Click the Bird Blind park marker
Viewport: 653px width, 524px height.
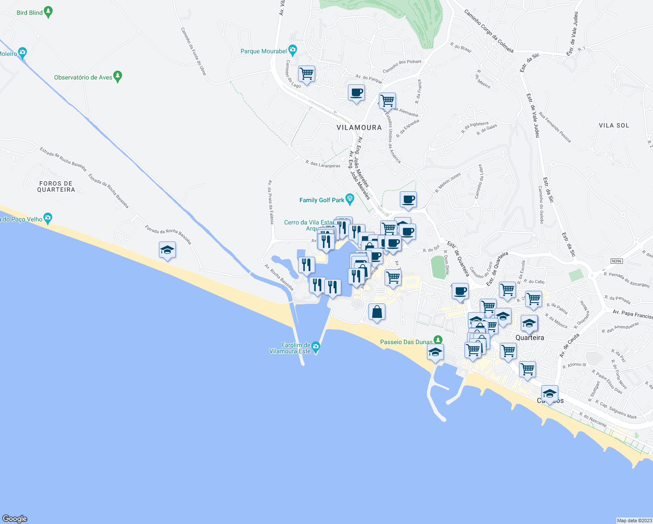48,12
